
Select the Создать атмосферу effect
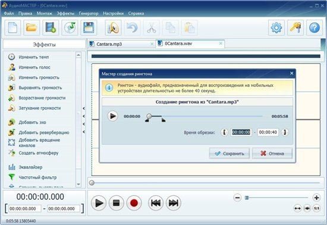[x=33, y=153]
